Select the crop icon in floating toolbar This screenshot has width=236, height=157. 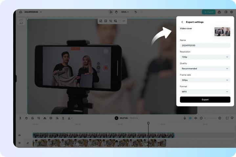111,21
